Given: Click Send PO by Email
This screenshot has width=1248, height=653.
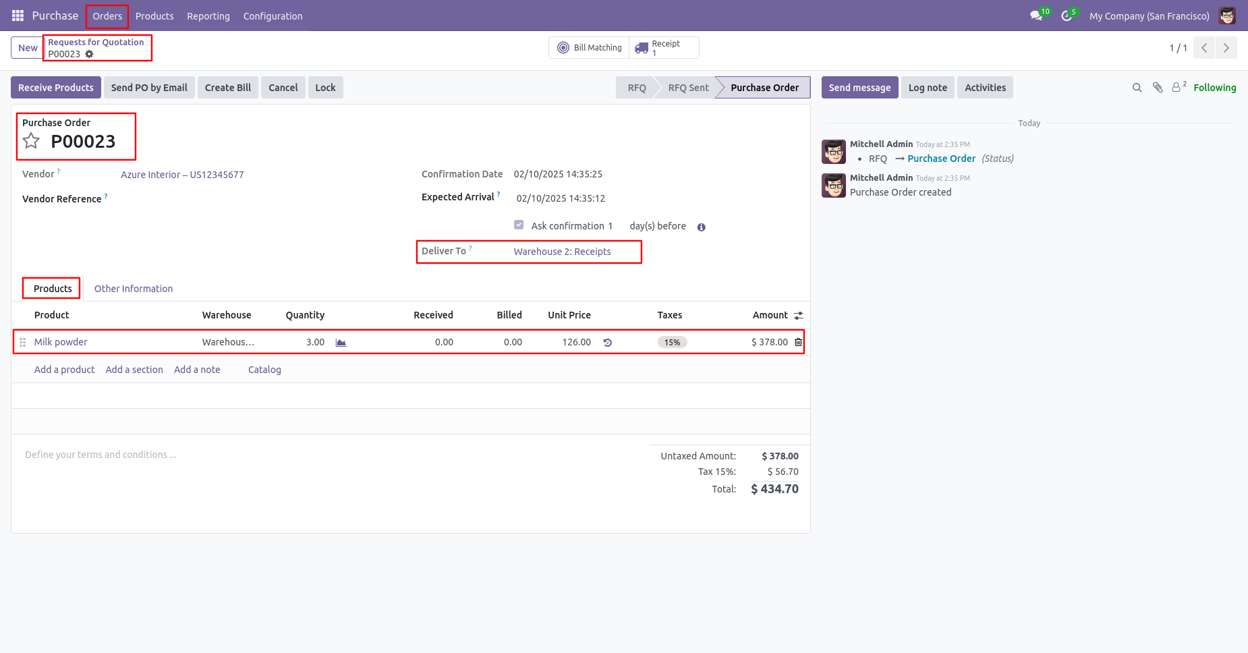Looking at the screenshot, I should 149,88.
